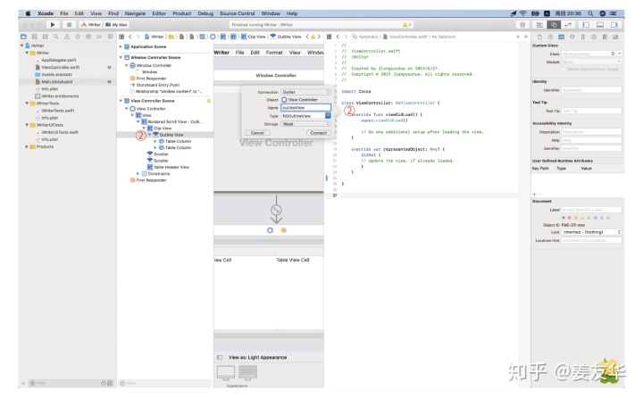Open the Source Control menu
The width and height of the screenshot is (643, 398).
point(237,13)
